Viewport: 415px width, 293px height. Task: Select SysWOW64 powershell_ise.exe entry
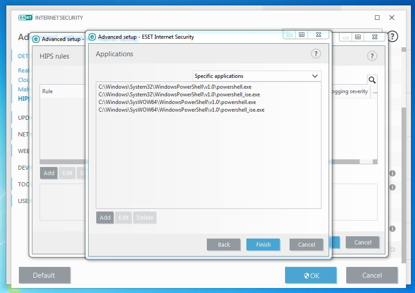(181, 110)
